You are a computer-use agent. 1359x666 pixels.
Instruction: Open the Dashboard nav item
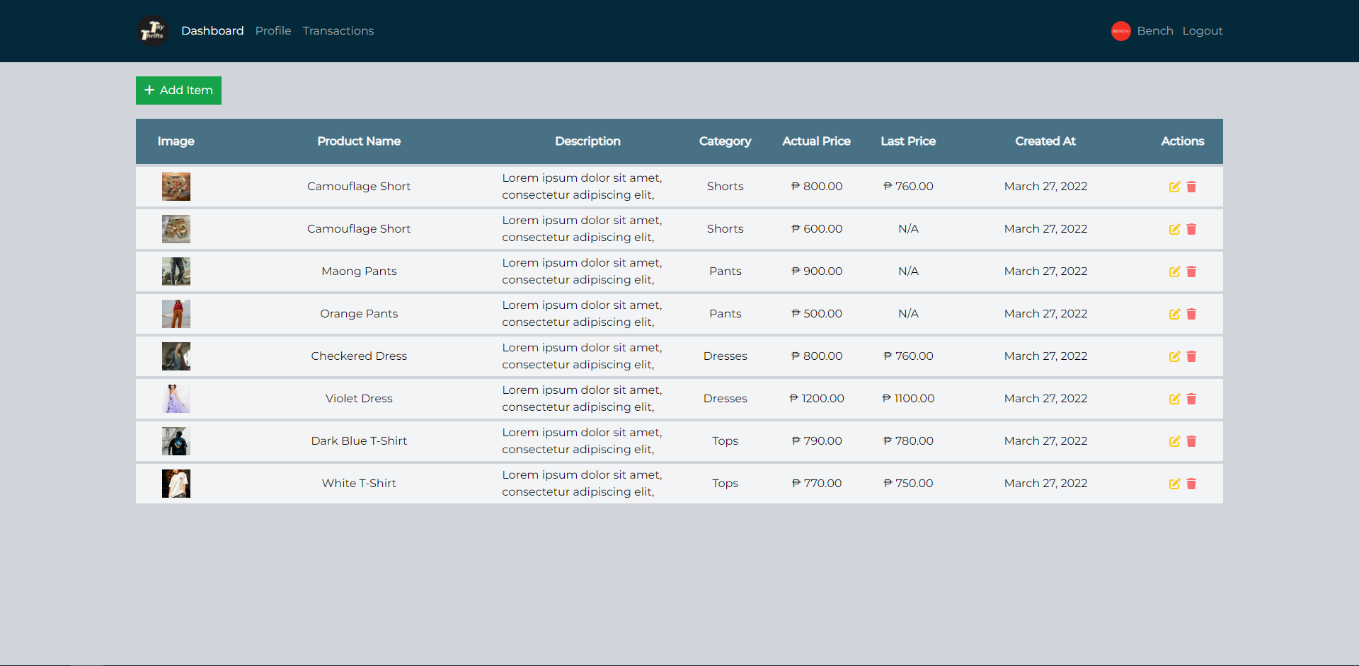tap(212, 31)
